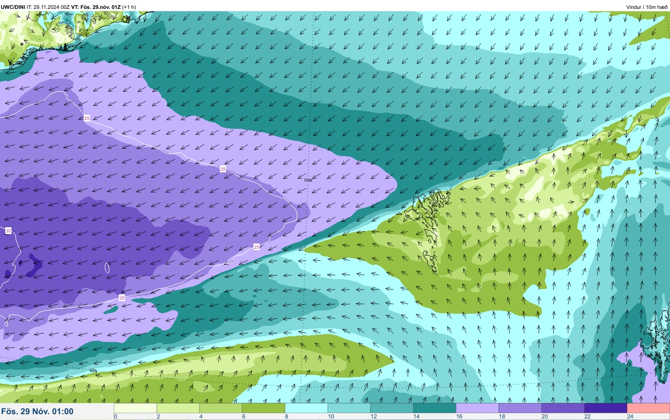Pick the deep purple 20–22 legend swatch
Image resolution: width=670 pixels, height=420 pixels.
point(563,408)
